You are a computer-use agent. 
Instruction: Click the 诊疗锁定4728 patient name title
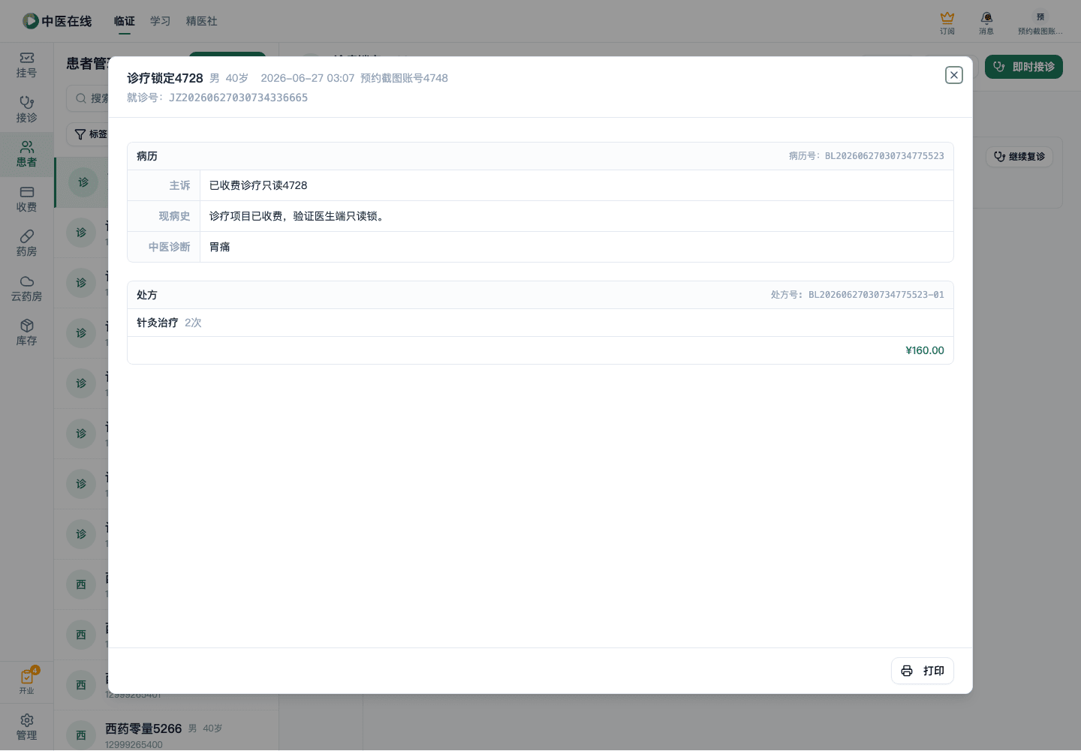pyautogui.click(x=165, y=78)
